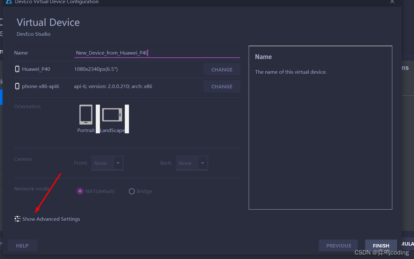Click the Portrait caption text
The width and height of the screenshot is (414, 259).
tap(86, 130)
